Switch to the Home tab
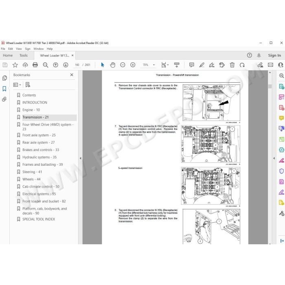This screenshot has width=285, height=285. pos(8,55)
